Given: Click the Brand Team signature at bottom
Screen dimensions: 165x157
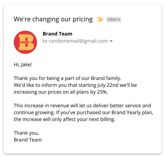Looking at the screenshot, I should click(x=28, y=140).
